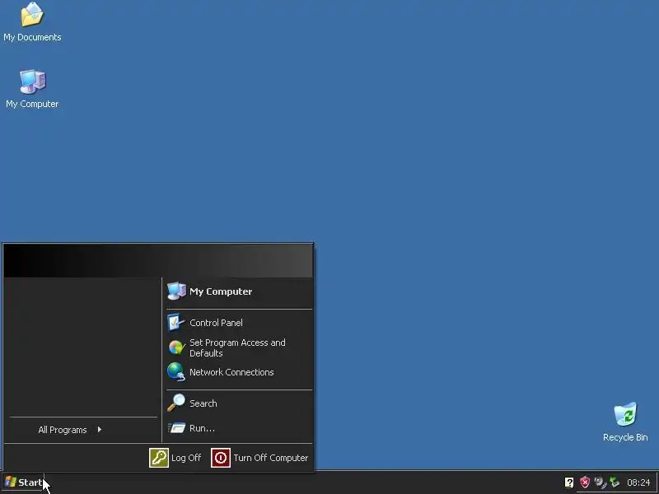Open the red security shield tray icon

point(585,482)
